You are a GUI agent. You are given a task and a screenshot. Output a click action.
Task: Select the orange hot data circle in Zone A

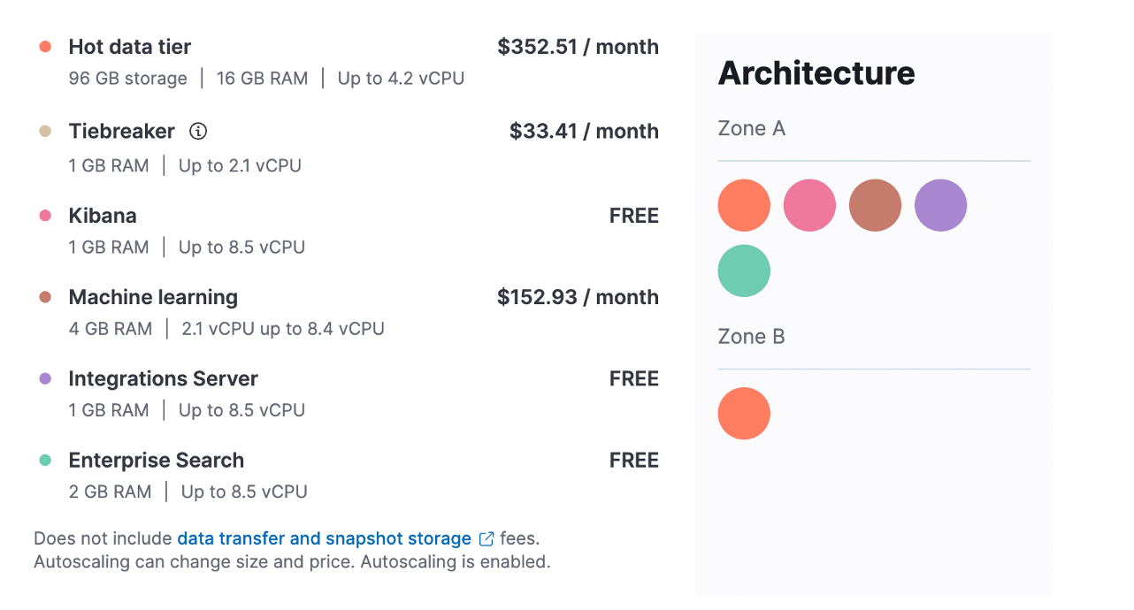point(744,205)
